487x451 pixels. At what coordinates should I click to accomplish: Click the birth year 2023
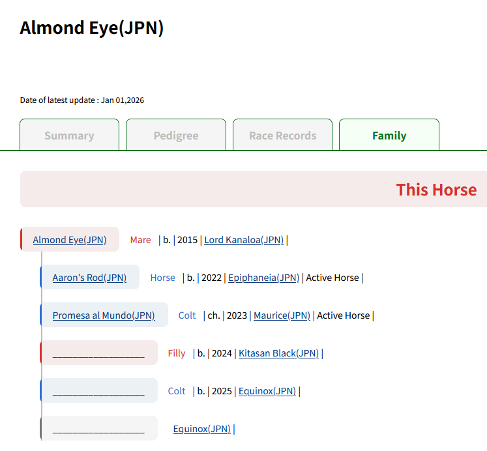click(237, 315)
